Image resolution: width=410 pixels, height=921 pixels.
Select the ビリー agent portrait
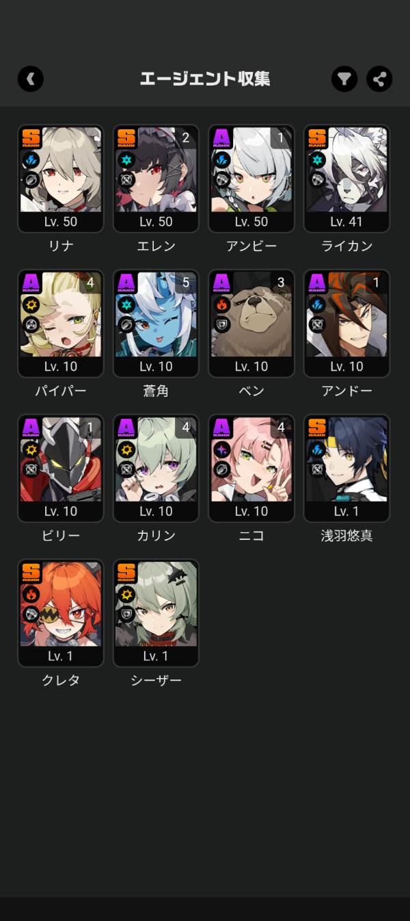tap(61, 468)
